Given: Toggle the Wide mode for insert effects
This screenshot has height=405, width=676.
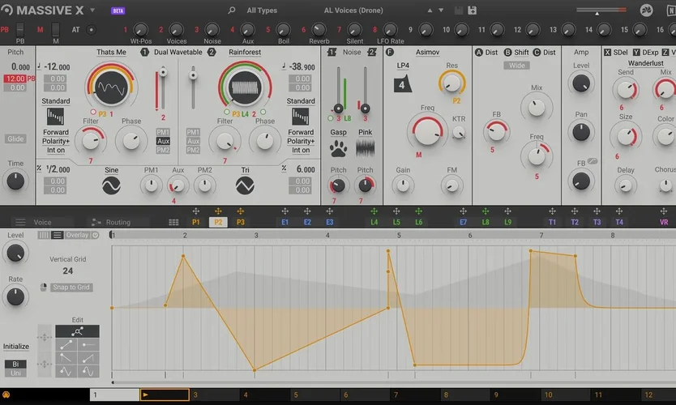Looking at the screenshot, I should 516,66.
